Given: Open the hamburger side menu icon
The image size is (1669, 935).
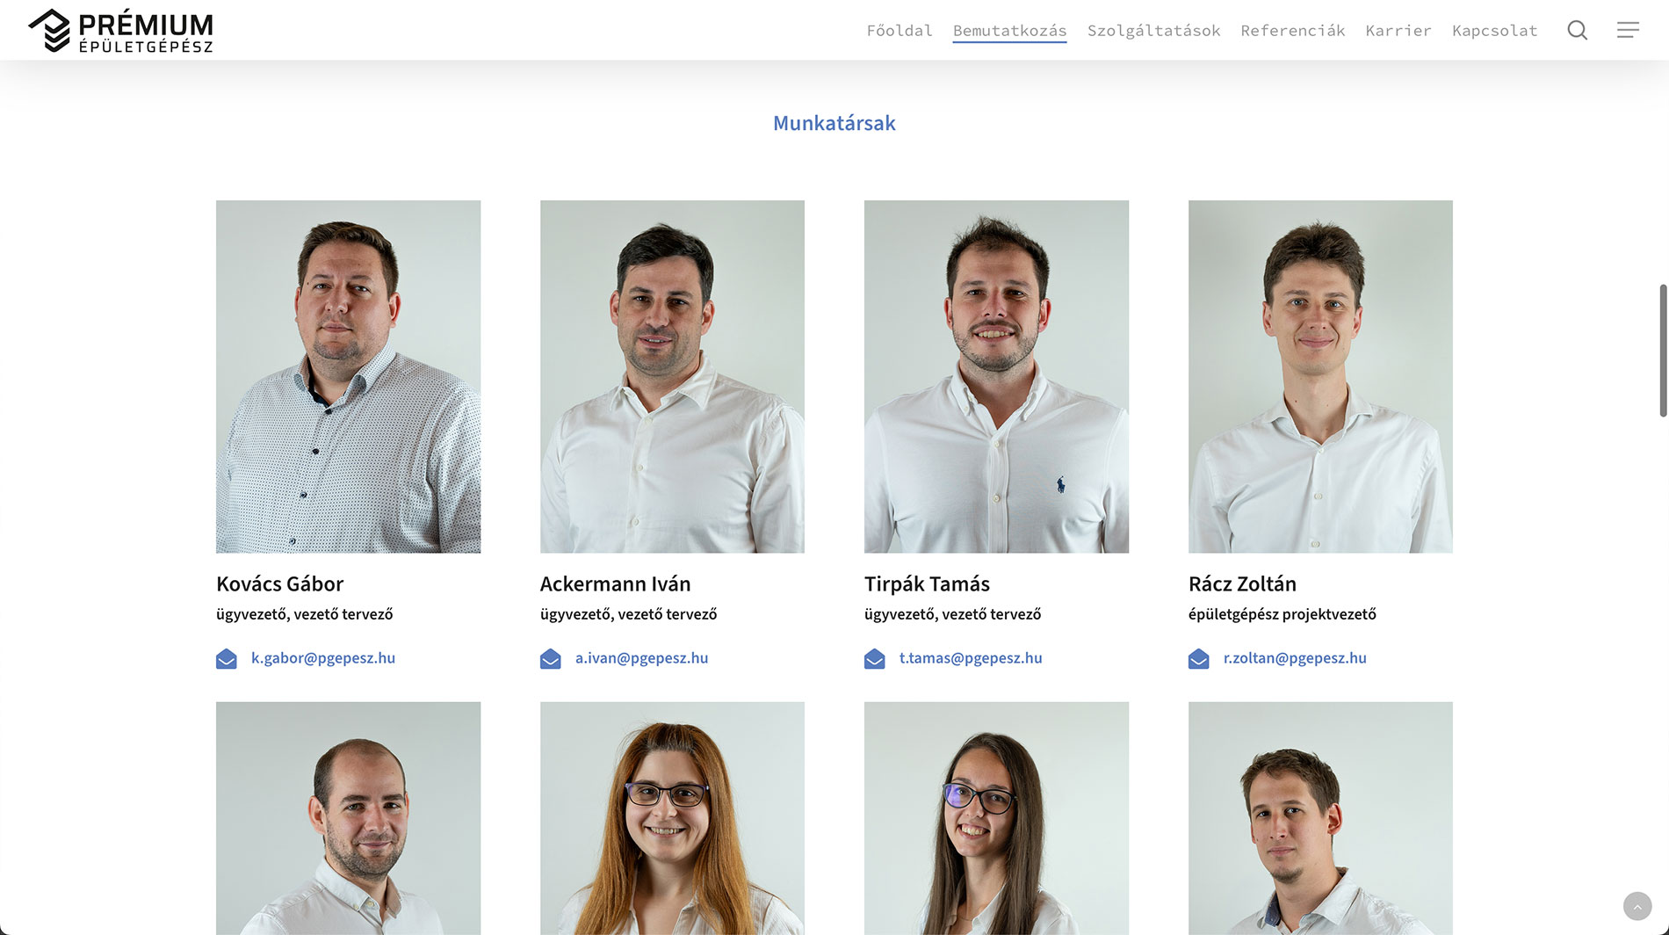Looking at the screenshot, I should click(1628, 30).
